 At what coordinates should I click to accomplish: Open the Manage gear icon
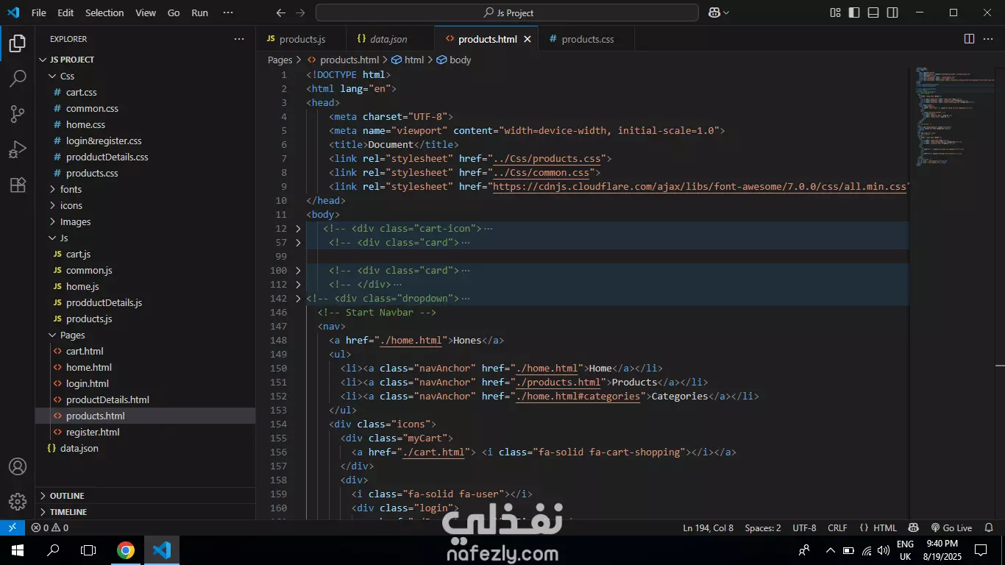click(x=18, y=501)
